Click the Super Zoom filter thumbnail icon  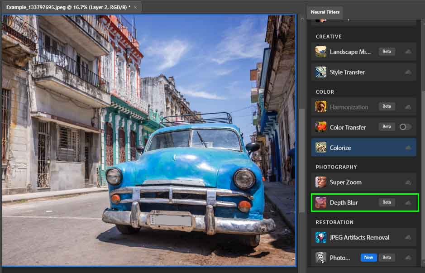pyautogui.click(x=320, y=182)
